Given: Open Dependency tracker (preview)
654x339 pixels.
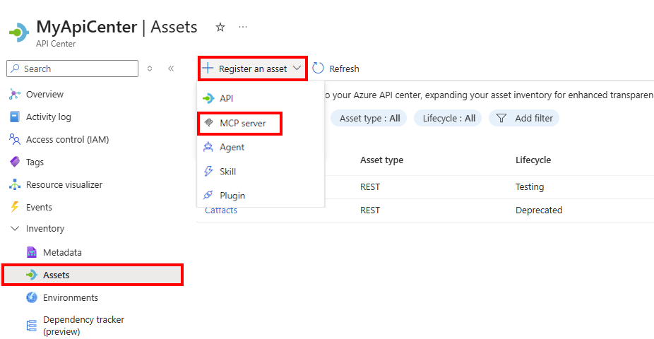Looking at the screenshot, I should 83,326.
